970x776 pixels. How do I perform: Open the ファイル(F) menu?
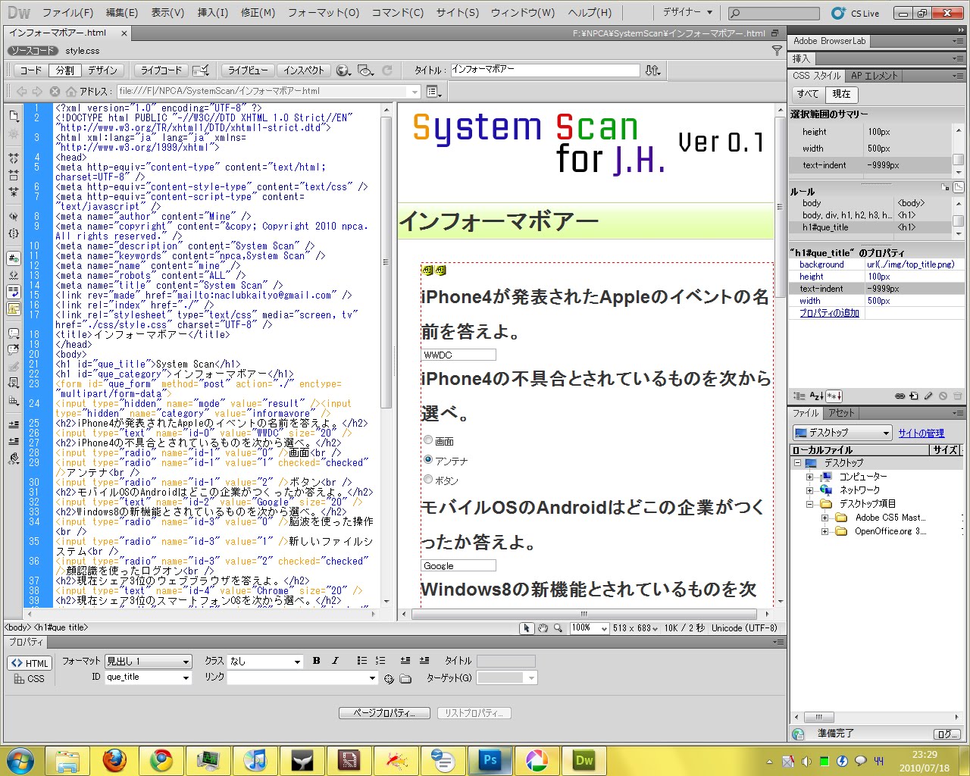tap(67, 13)
